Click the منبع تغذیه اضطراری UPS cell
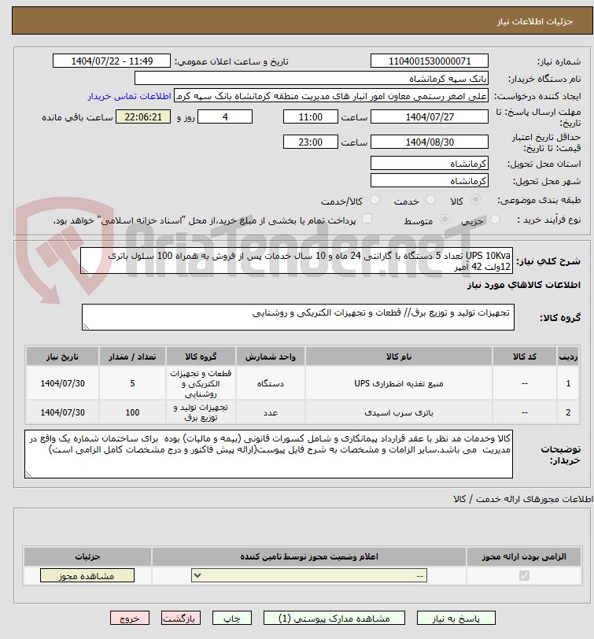The height and width of the screenshot is (639, 594). [x=398, y=383]
